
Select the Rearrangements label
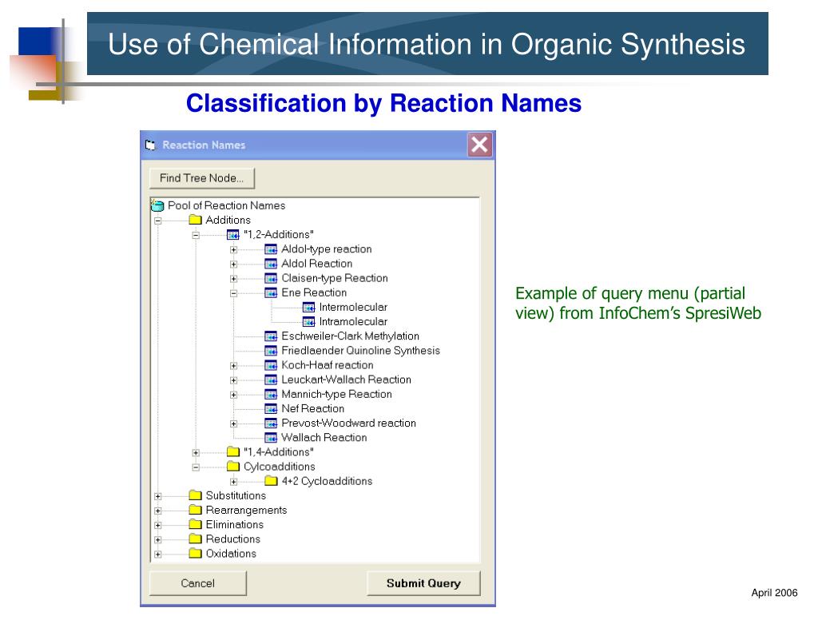[246, 510]
